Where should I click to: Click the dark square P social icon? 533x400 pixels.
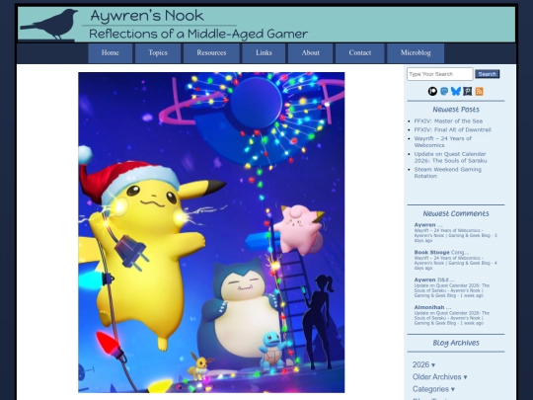pos(468,91)
